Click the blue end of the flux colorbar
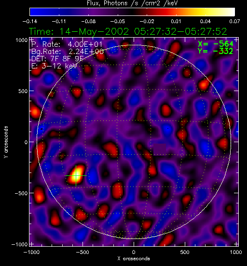This screenshot has height=266, width=247. [x=37, y=12]
